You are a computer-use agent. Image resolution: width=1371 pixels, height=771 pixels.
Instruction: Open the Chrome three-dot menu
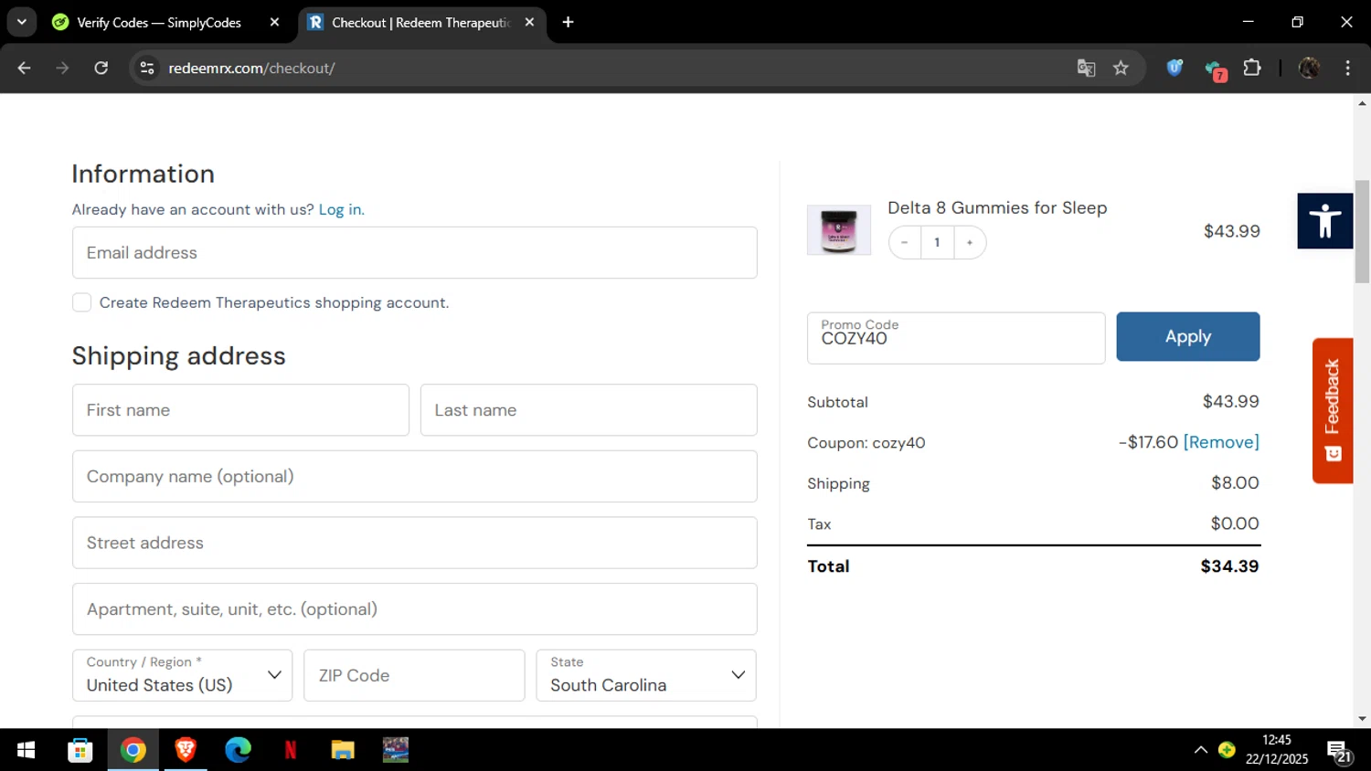click(x=1347, y=68)
